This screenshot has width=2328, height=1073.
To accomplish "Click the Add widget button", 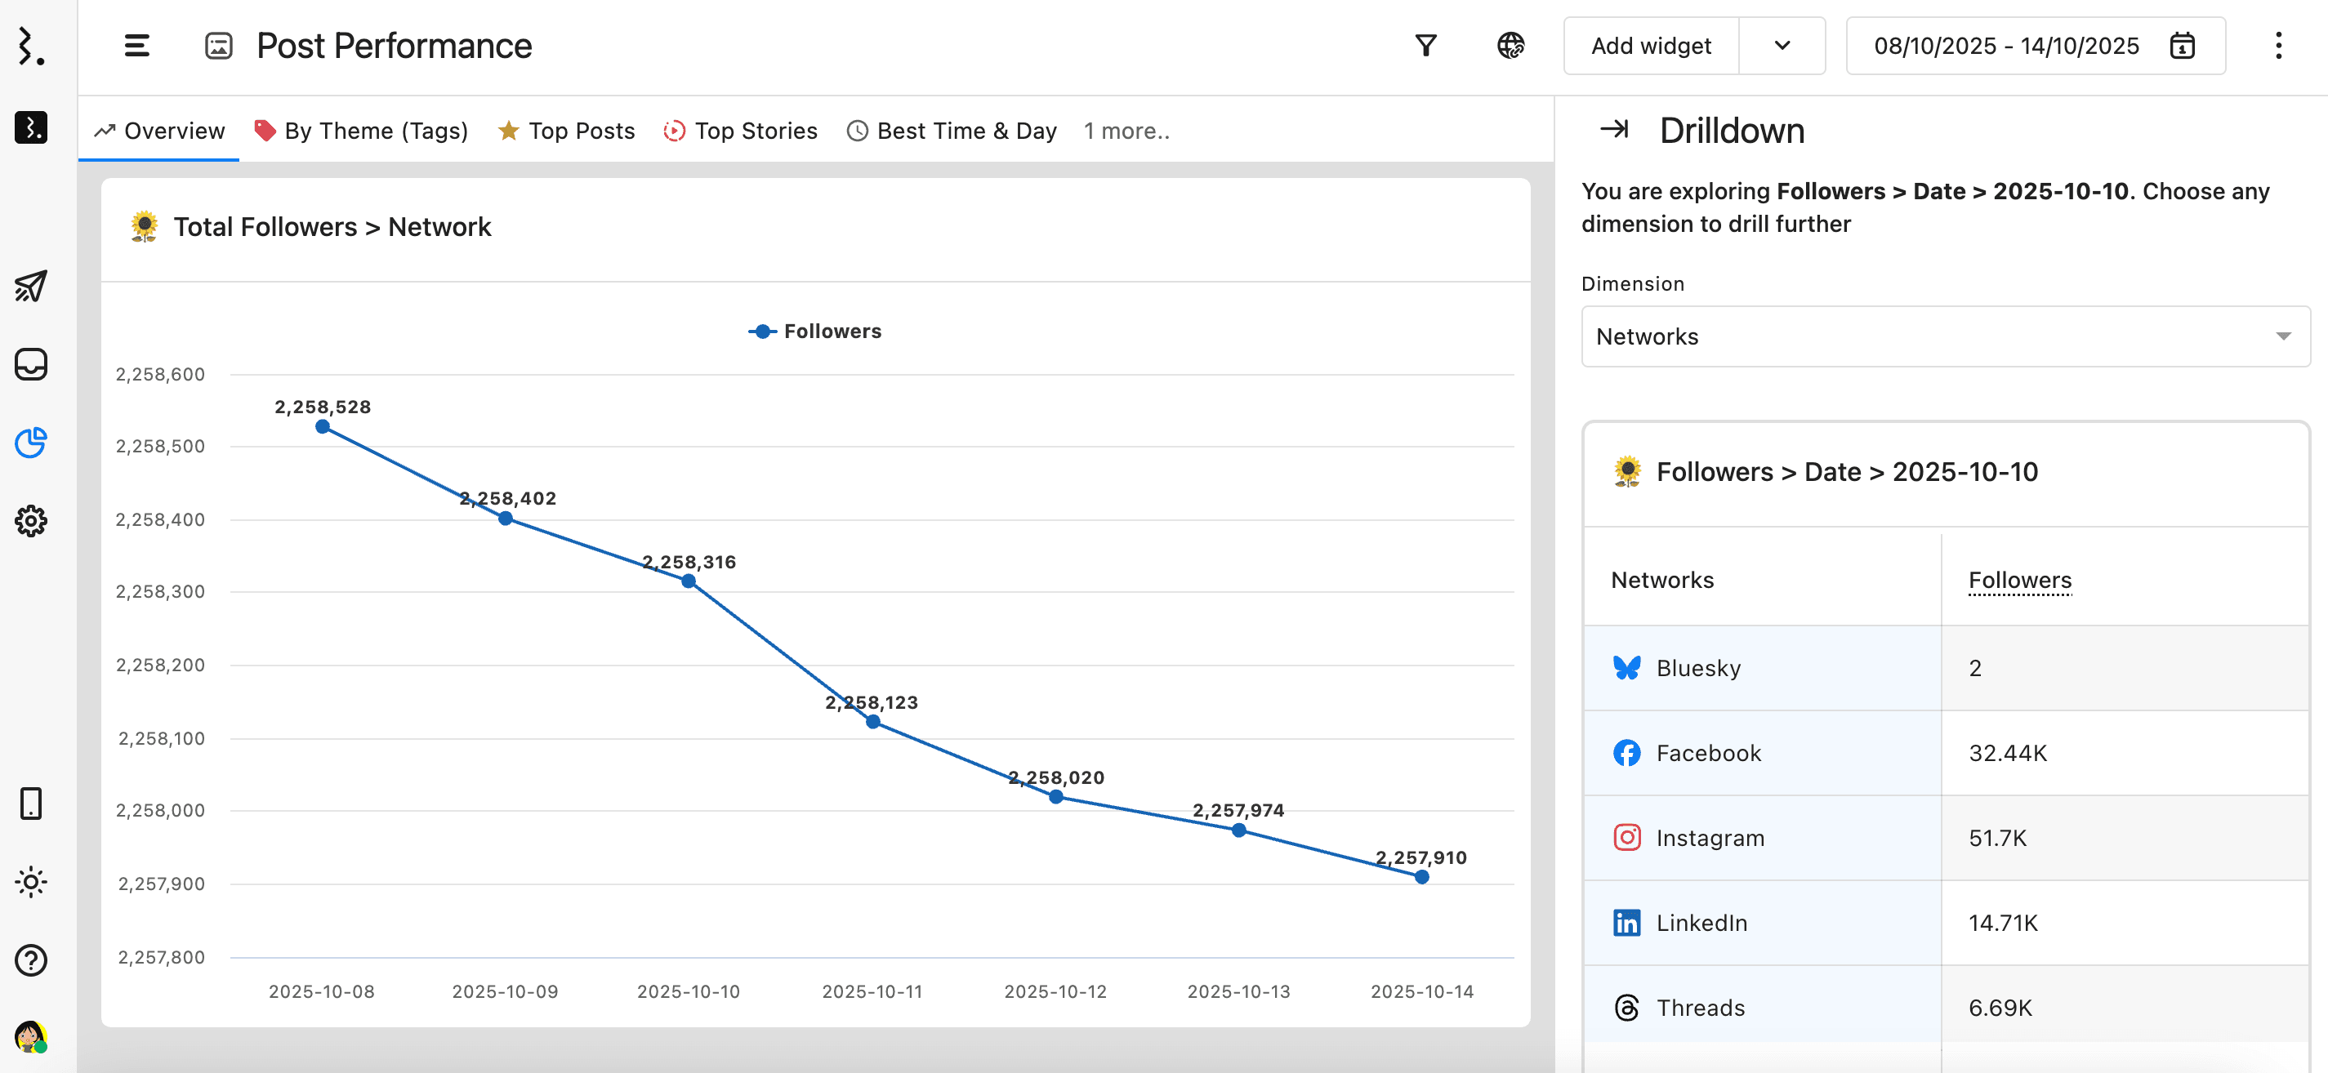I will [1650, 45].
